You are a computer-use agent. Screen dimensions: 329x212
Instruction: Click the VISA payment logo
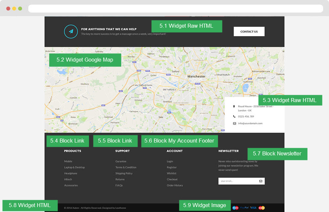pos(253,208)
